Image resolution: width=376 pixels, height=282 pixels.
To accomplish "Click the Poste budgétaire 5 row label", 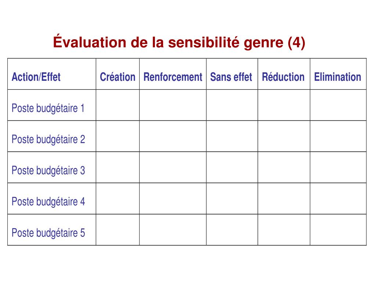I will (x=48, y=233).
